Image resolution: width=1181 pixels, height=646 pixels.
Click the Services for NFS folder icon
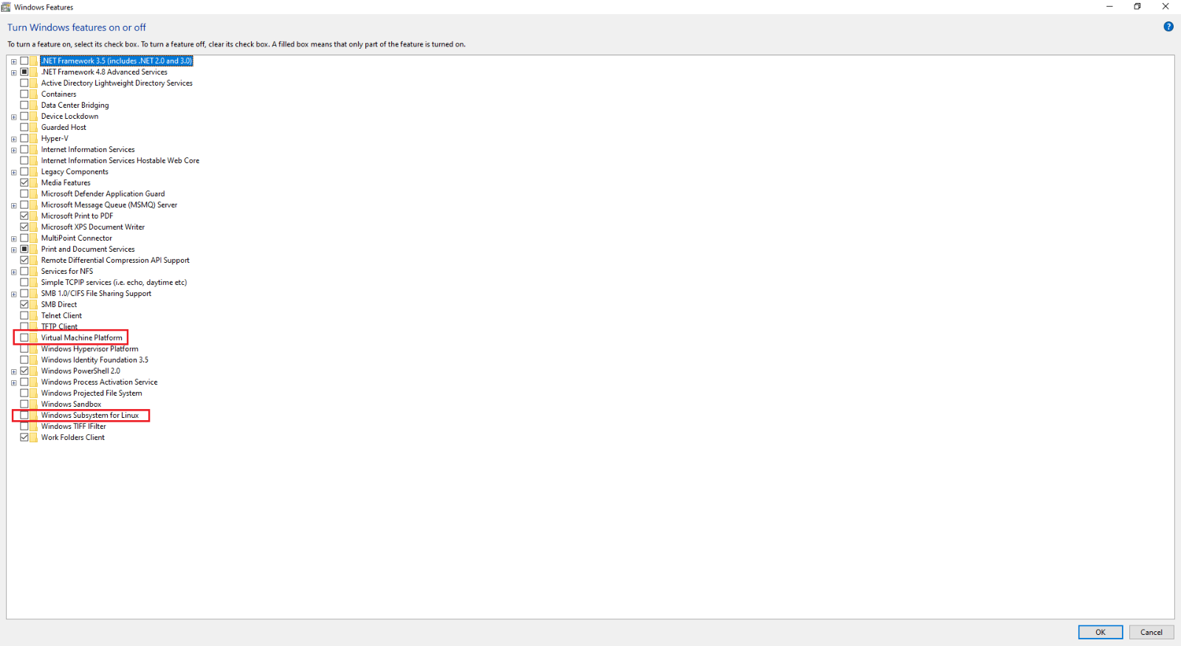tap(34, 271)
